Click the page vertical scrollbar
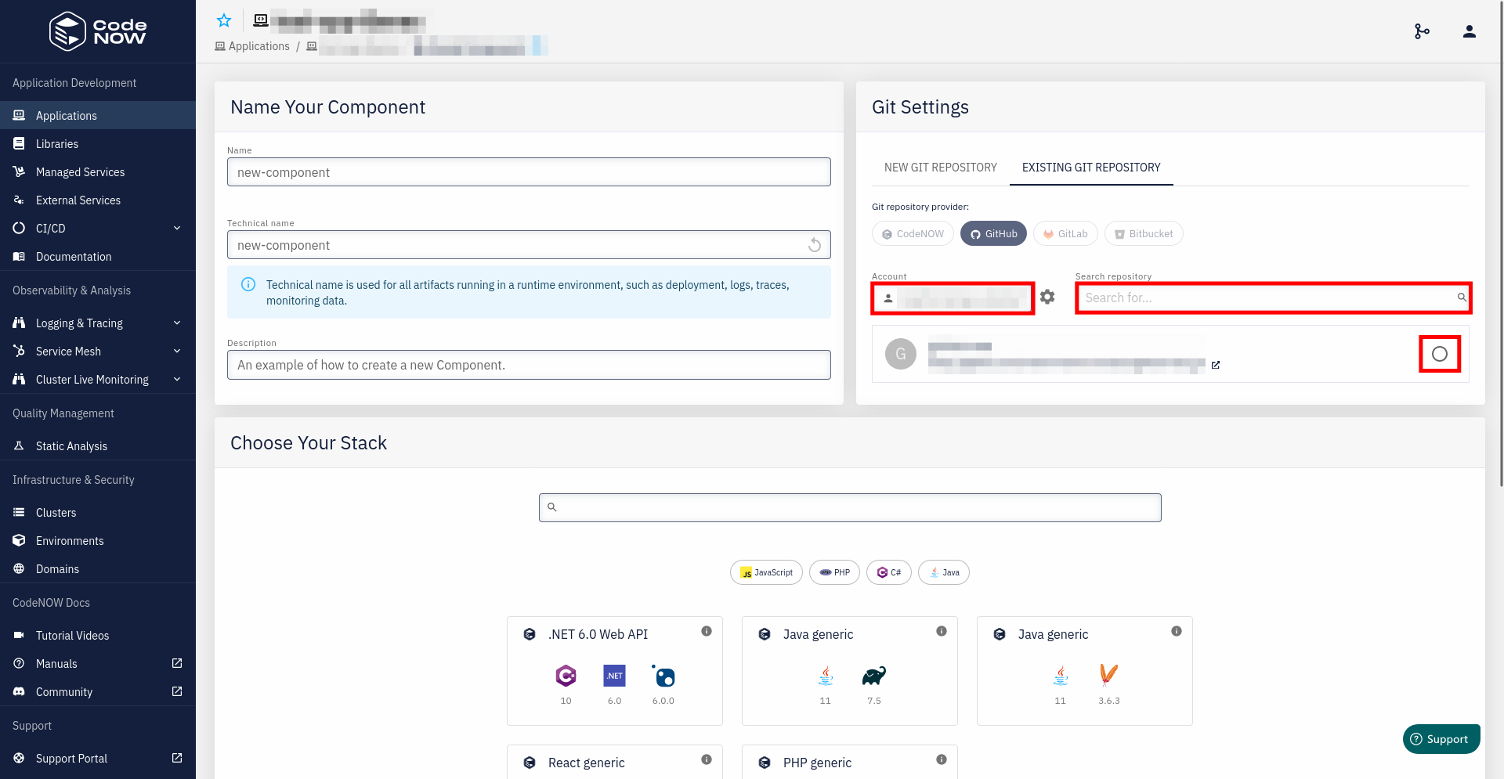 point(1500,243)
